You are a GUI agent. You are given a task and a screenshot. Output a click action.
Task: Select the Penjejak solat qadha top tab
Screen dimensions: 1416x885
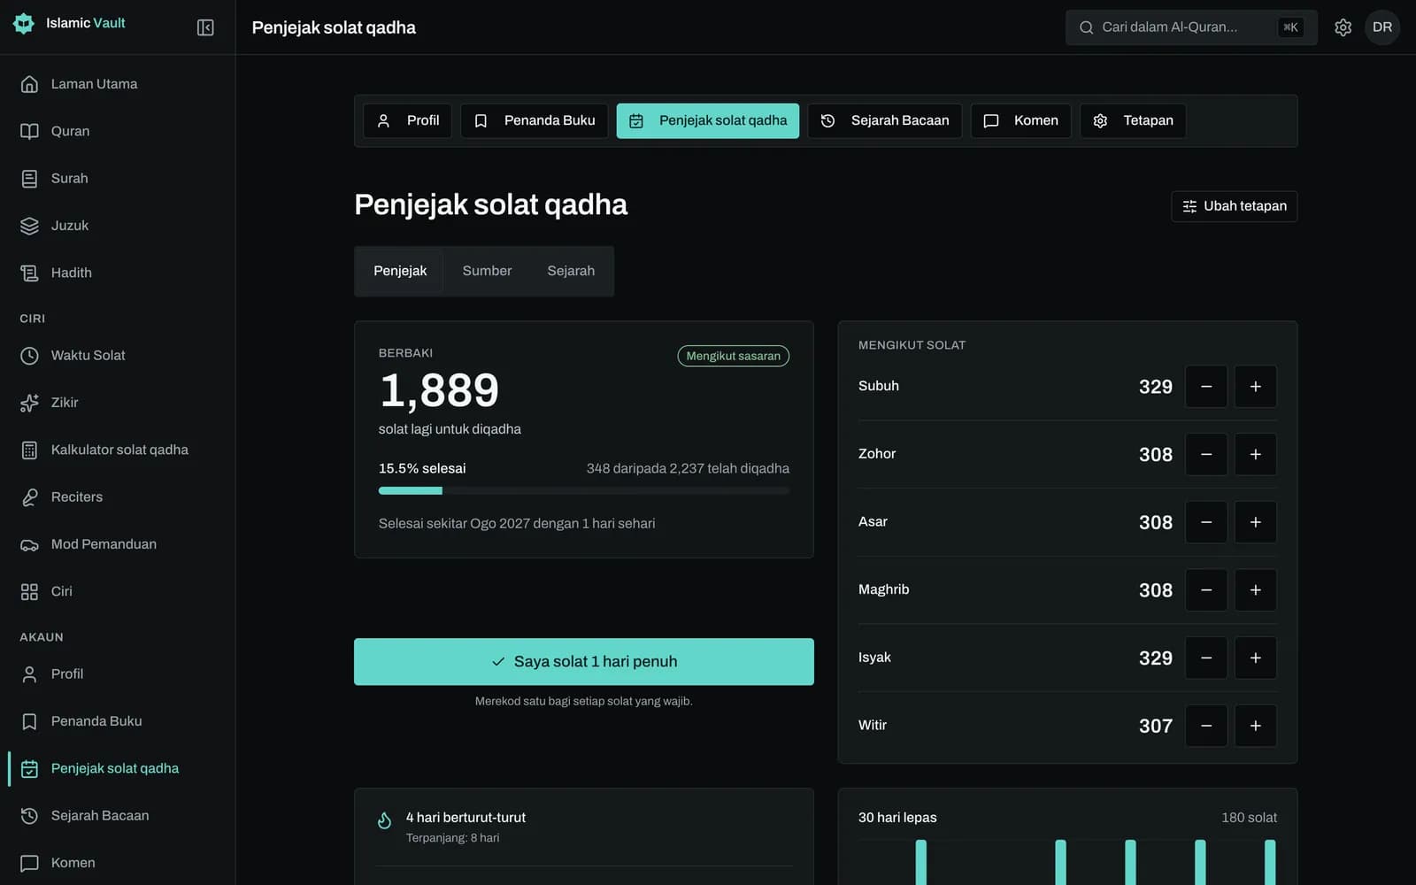(708, 120)
